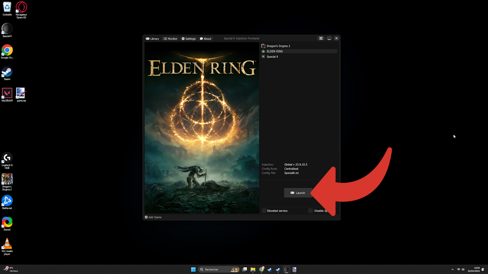Open the VLC media player desktop shortcut

pyautogui.click(x=7, y=246)
